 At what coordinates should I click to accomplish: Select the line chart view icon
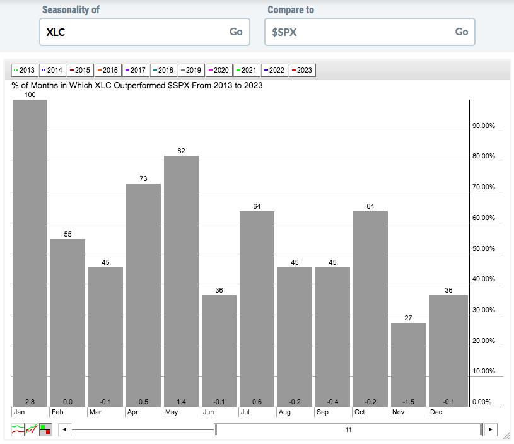(18, 429)
